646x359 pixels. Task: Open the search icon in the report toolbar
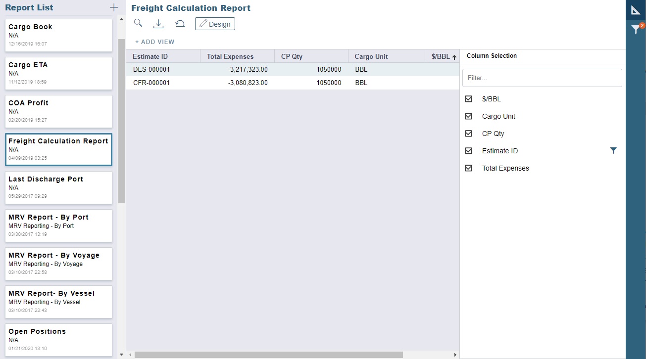138,23
